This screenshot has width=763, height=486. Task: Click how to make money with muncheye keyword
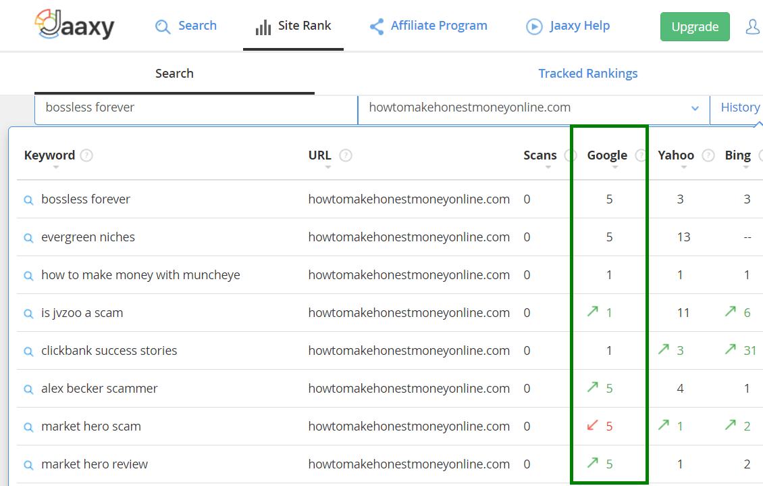pos(140,275)
